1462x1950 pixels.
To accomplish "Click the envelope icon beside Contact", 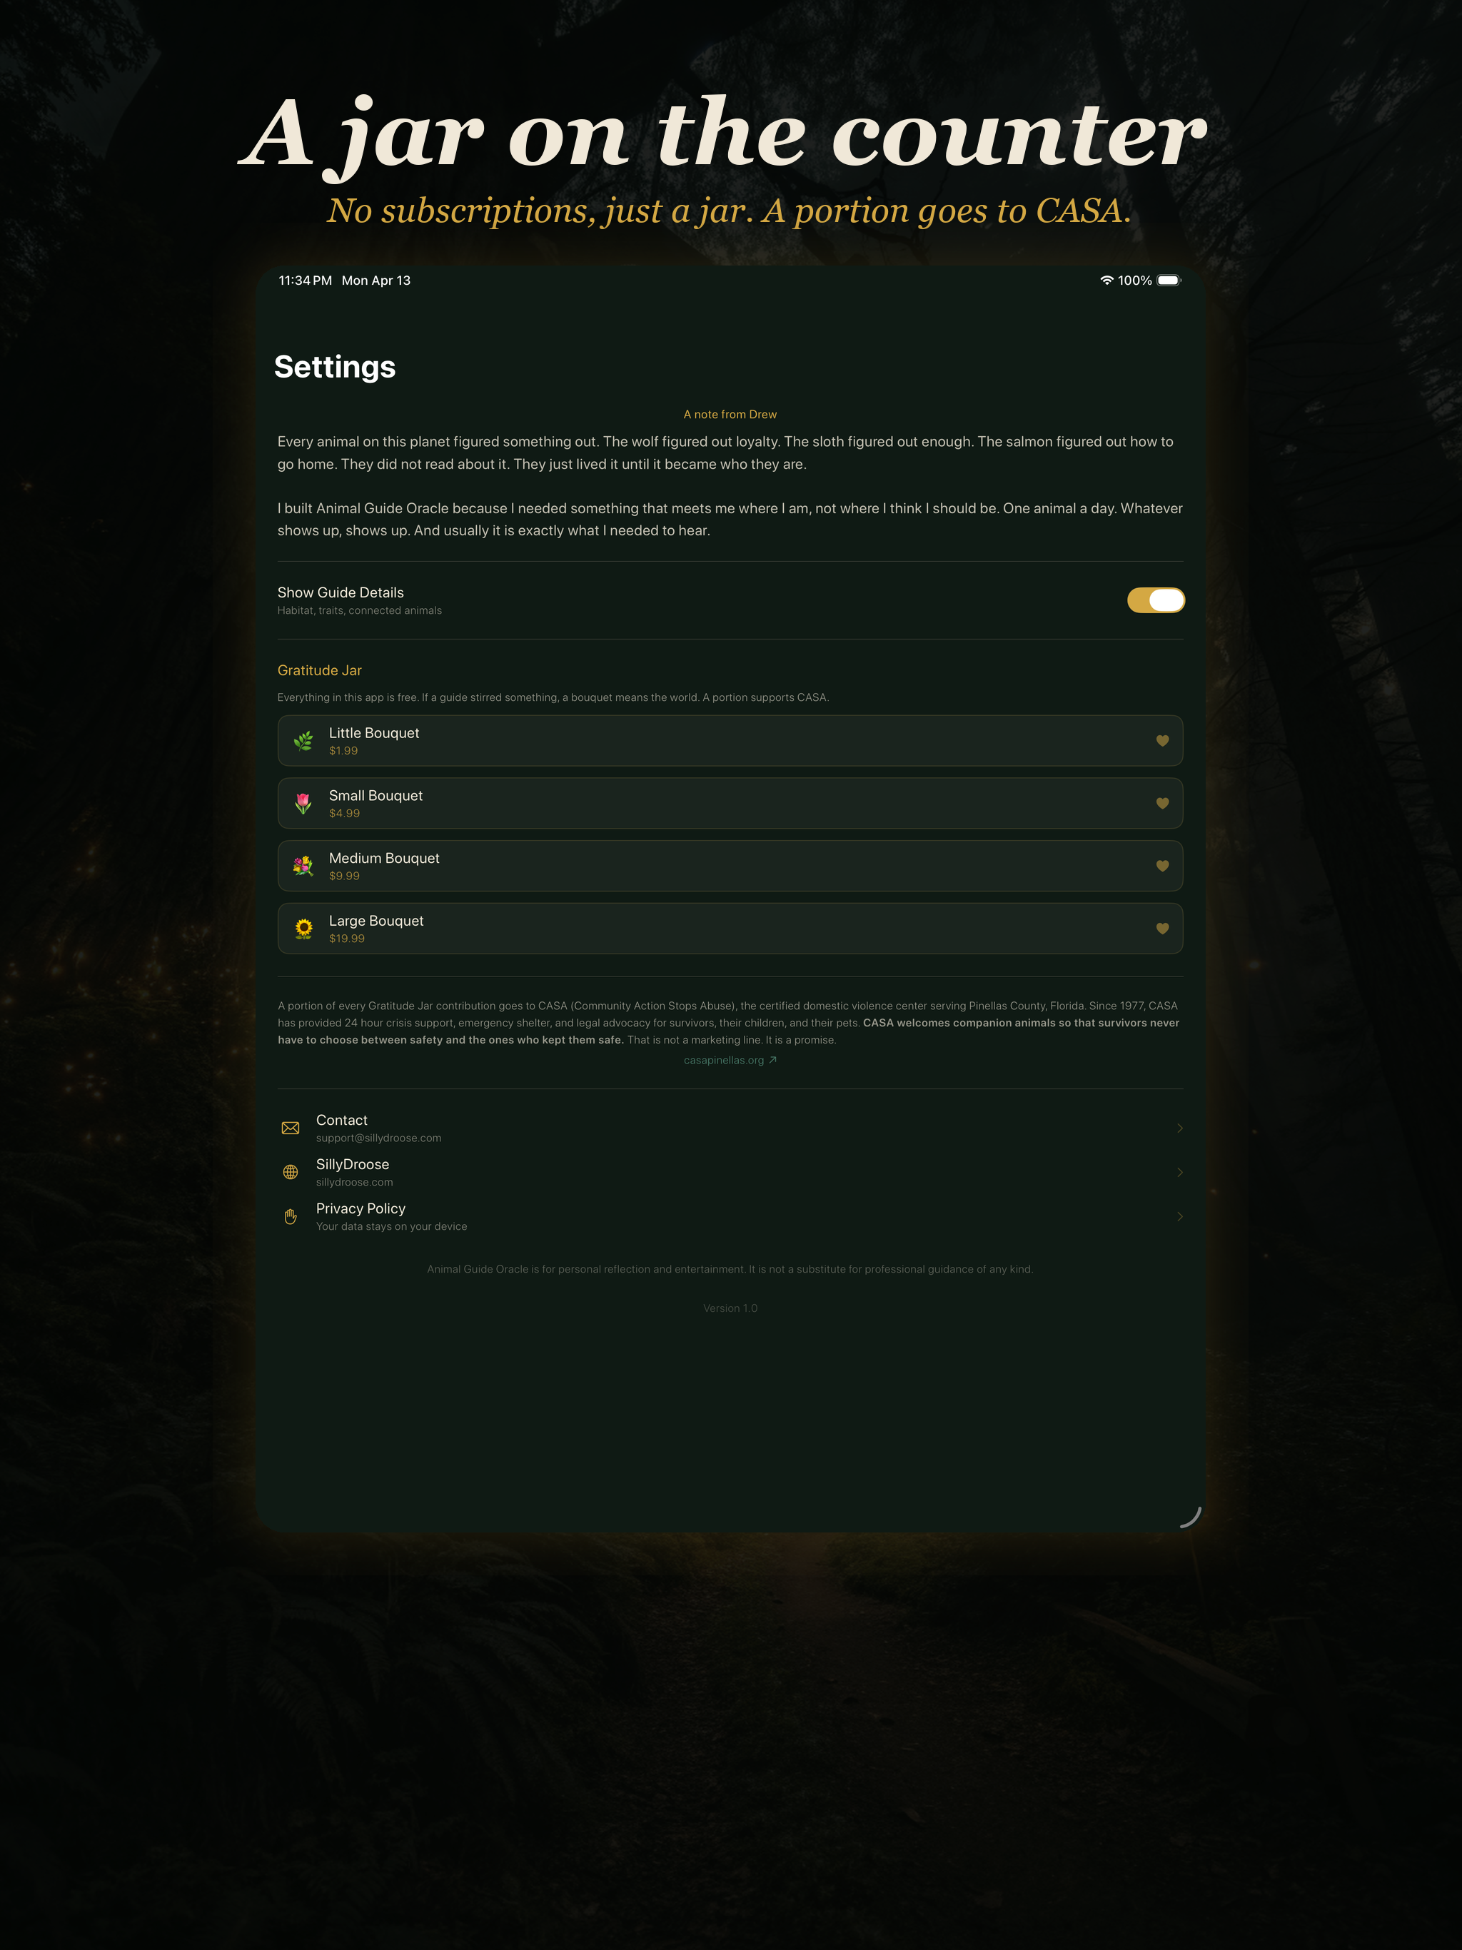I will [290, 1128].
